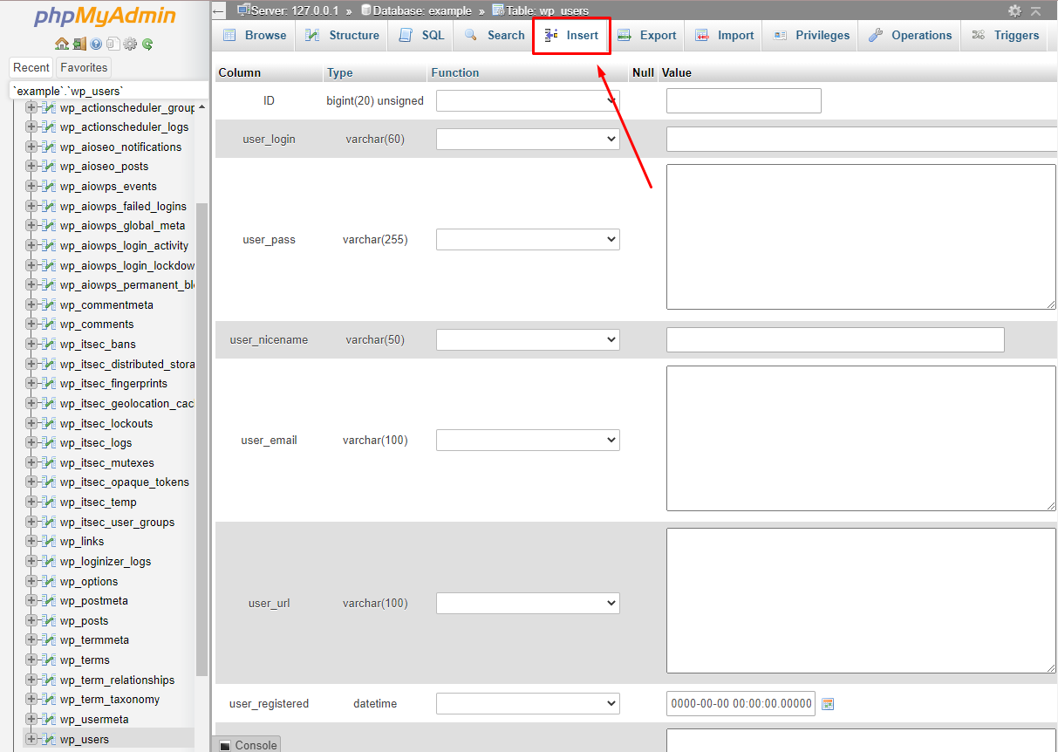Open navigation panel settings gear icon
Viewport: 1058px width, 752px height.
coord(130,44)
